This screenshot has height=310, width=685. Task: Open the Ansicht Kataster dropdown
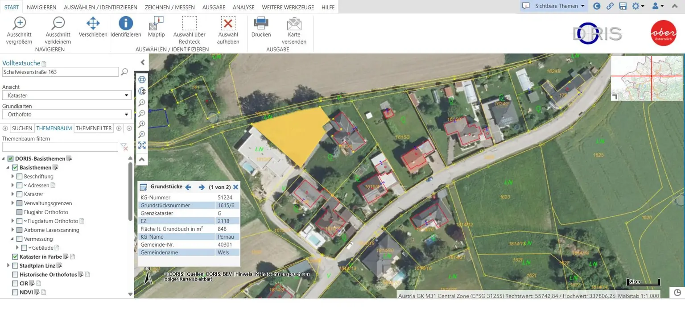click(67, 95)
